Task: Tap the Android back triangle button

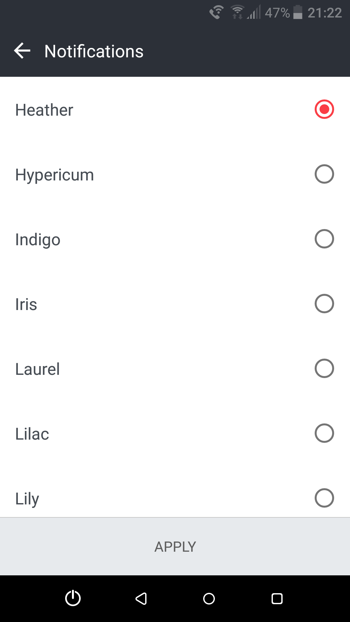Action: click(x=141, y=598)
